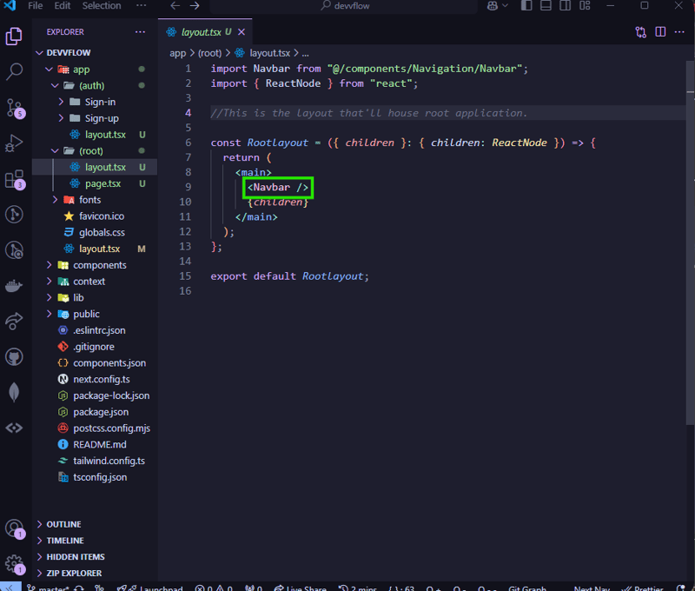Toggle the primary side bar visibility

pyautogui.click(x=526, y=6)
